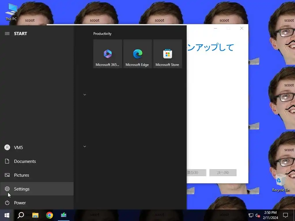Viewport: 295px width, 221px height.
Task: Open the notification center icon
Action: tap(285, 215)
